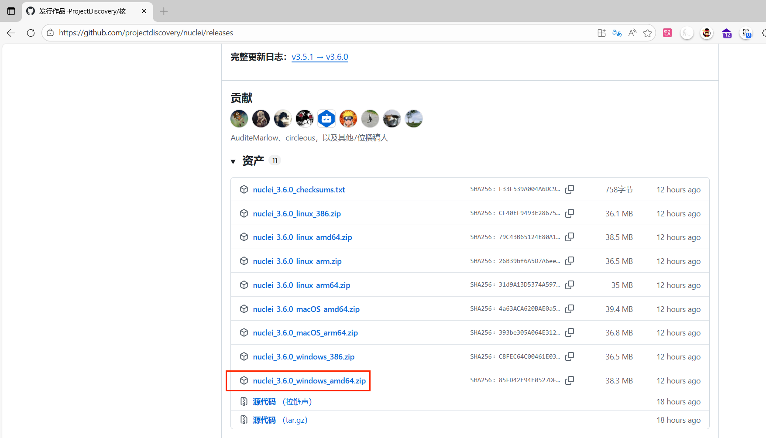This screenshot has height=438, width=766.
Task: Copy SHA256 for linux_arm.zip
Action: click(x=570, y=261)
